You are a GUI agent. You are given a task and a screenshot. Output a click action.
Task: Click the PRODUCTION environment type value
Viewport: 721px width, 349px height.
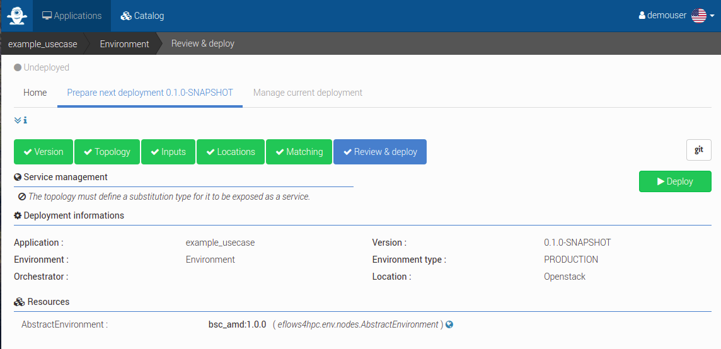(x=570, y=260)
